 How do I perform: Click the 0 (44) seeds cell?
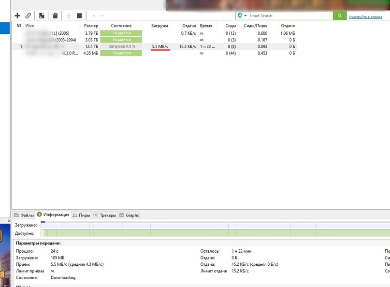[231, 53]
